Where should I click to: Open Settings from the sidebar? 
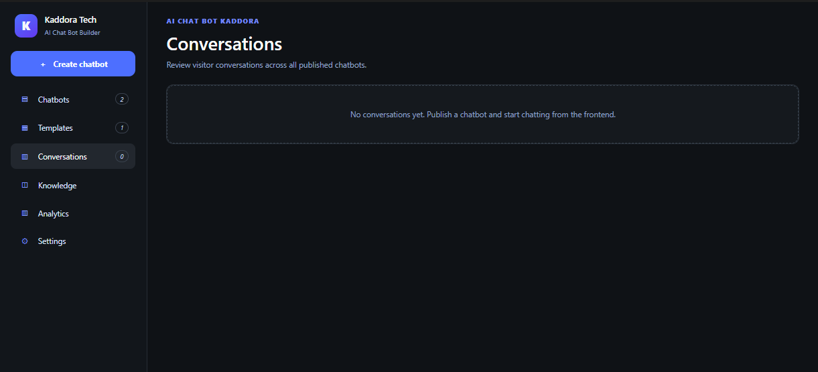pyautogui.click(x=73, y=241)
